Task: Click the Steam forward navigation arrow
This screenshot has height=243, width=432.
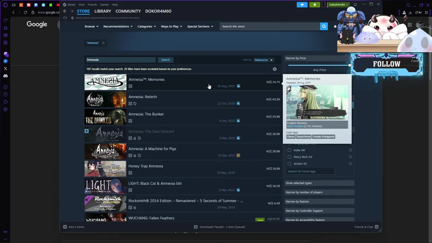Action: coord(72,11)
